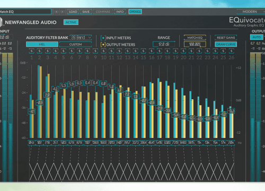Solo band 7
The height and width of the screenshot is (191, 265).
[79, 51]
